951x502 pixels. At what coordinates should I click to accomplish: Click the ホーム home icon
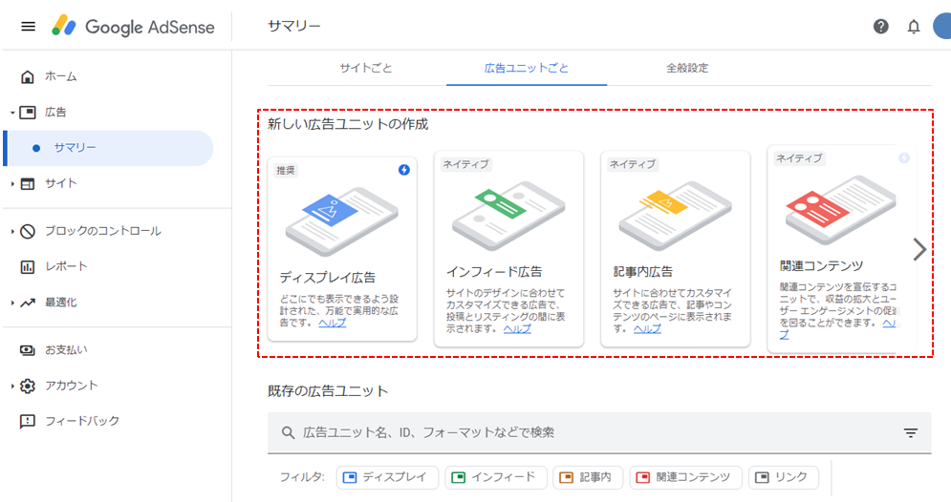click(x=28, y=77)
